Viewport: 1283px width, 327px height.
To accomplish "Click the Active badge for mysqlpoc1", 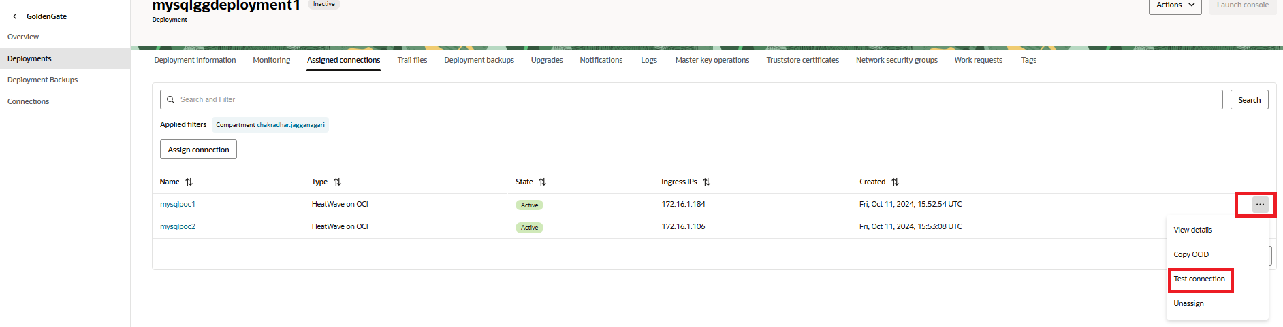I will (529, 205).
